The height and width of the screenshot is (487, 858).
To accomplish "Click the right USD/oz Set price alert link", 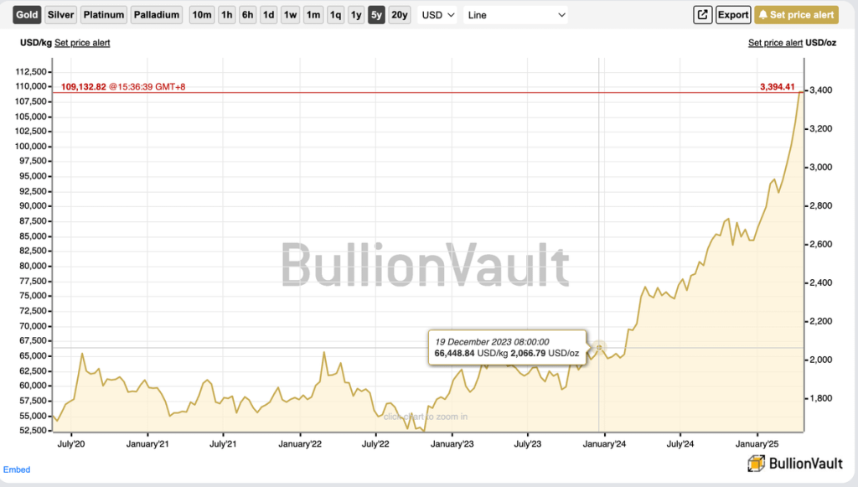I will click(x=775, y=43).
